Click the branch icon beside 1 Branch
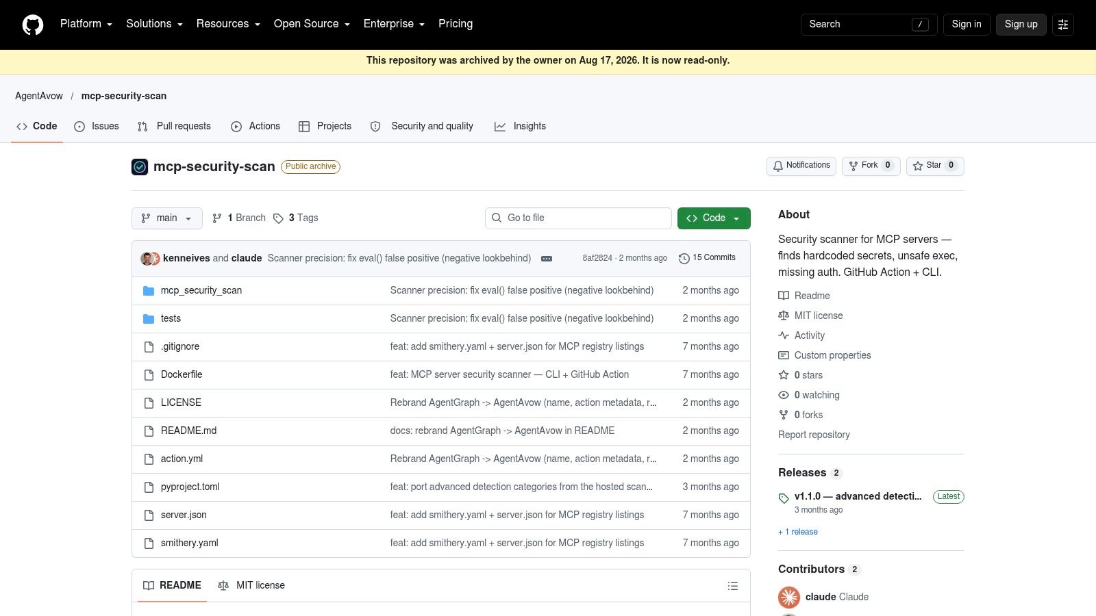Screen dimensions: 1096x616 [x=217, y=218]
